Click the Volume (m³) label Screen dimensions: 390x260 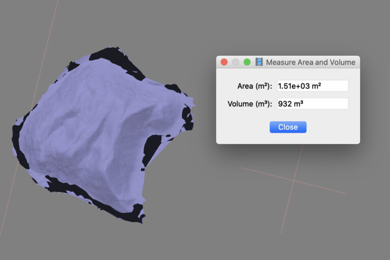[250, 104]
